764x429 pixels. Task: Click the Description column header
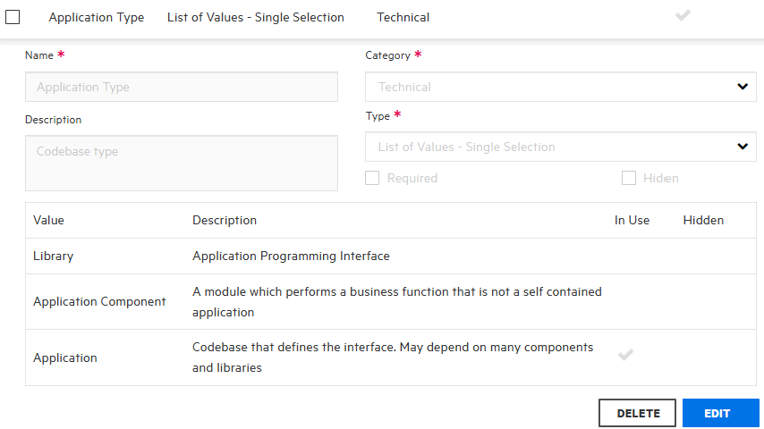click(x=225, y=220)
